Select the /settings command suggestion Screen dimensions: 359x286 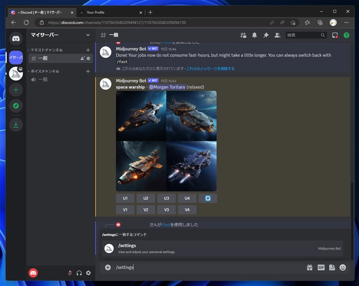(222, 248)
